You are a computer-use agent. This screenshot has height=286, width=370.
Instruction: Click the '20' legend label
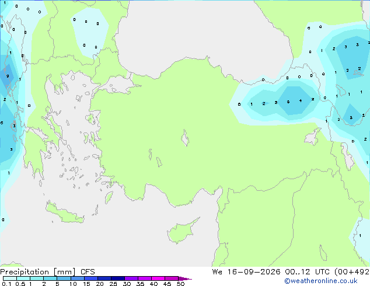pos(100,284)
